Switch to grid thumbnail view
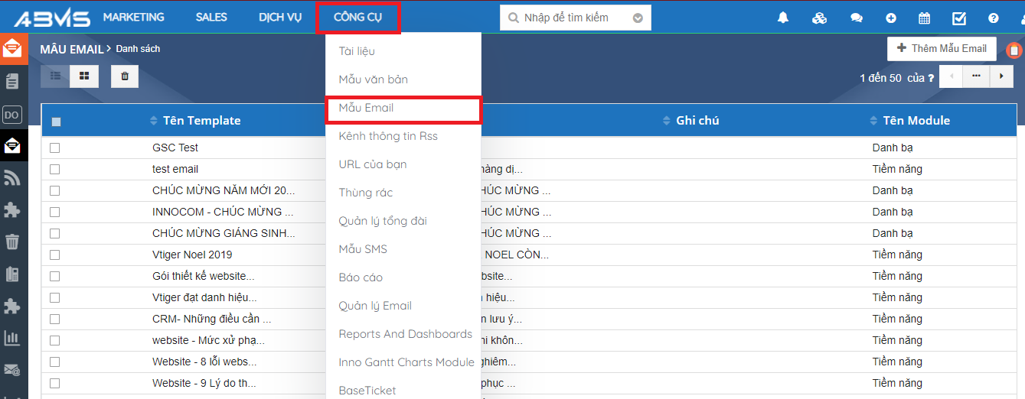The height and width of the screenshot is (399, 1025). 84,76
